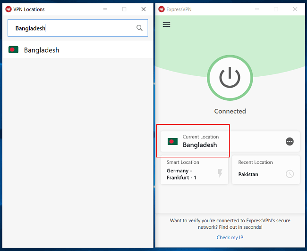The width and height of the screenshot is (307, 251).
Task: Click the 'Want to verify you're connected' message
Action: tap(230, 224)
